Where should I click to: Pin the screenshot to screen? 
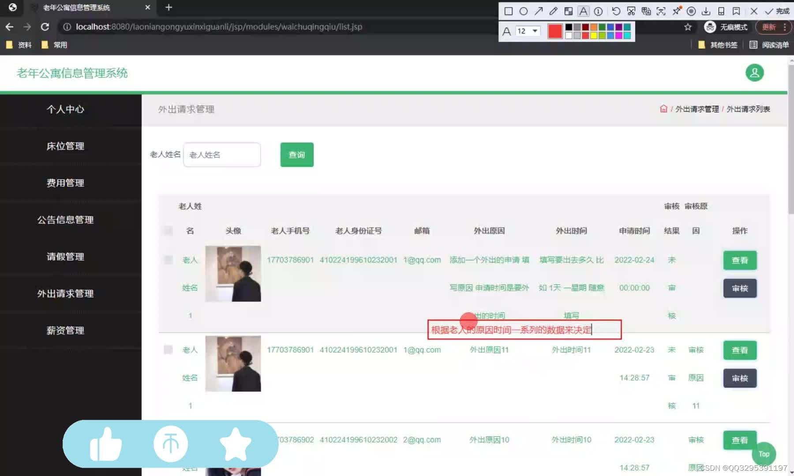click(676, 11)
